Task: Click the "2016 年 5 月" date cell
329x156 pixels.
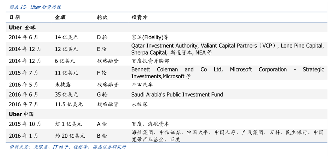Action: pyautogui.click(x=23, y=85)
